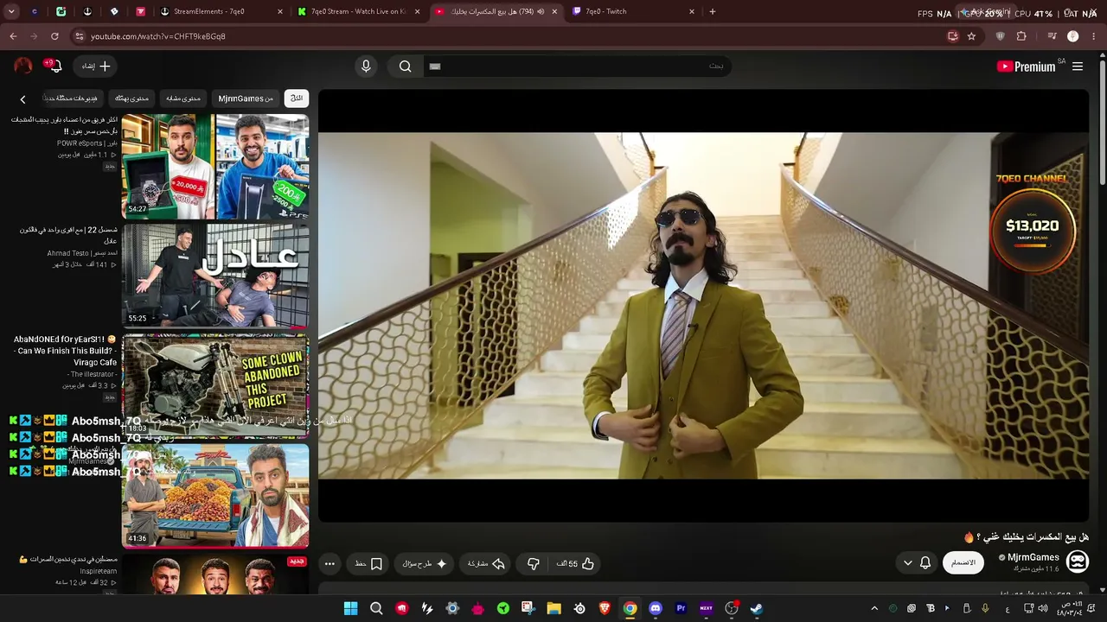Open the YouTube guide hamburger menu
This screenshot has width=1107, height=622.
(x=1078, y=67)
